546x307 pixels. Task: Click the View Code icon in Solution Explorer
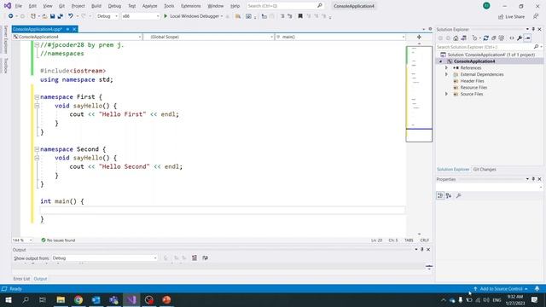512,38
